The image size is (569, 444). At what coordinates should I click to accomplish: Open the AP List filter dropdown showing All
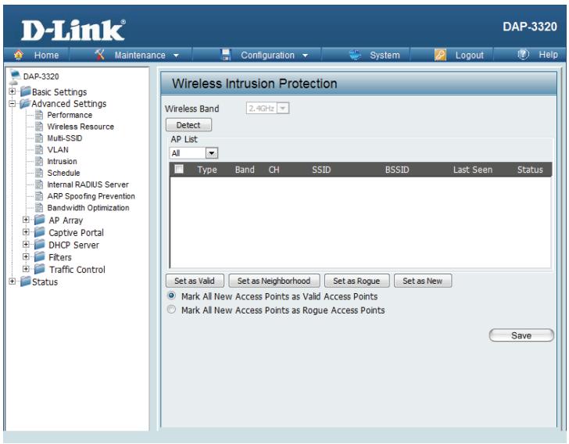pyautogui.click(x=193, y=153)
